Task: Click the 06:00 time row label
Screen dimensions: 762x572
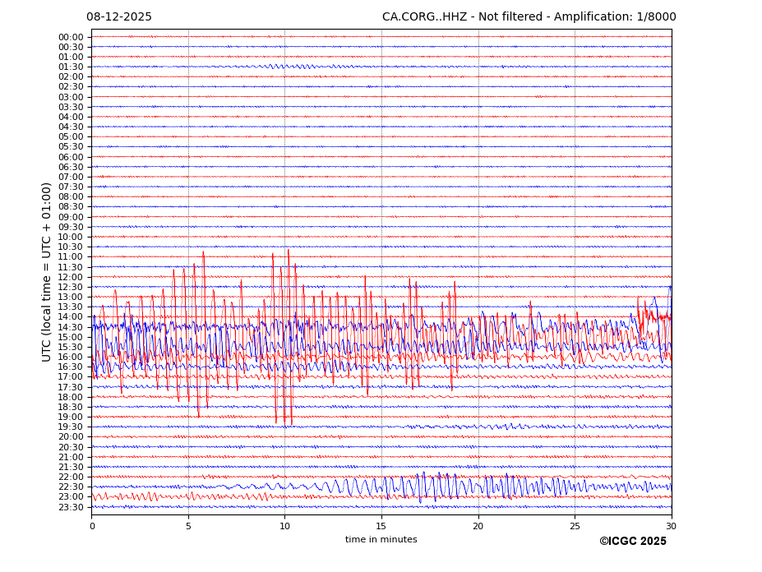Action: click(71, 157)
